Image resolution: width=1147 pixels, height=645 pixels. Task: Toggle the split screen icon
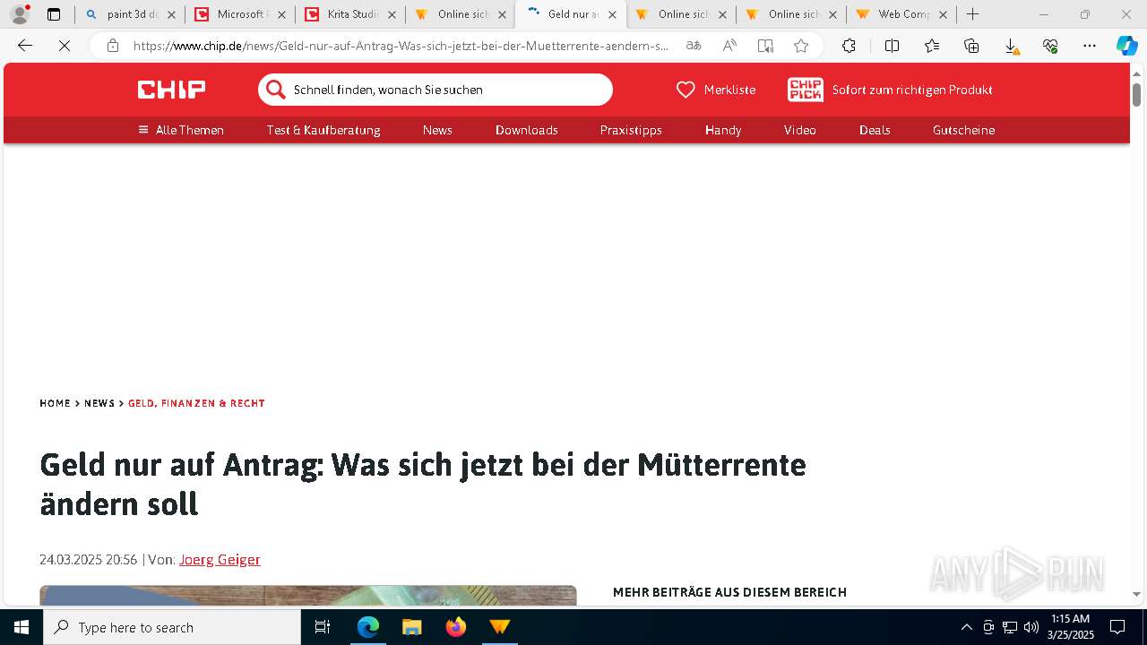click(x=892, y=46)
